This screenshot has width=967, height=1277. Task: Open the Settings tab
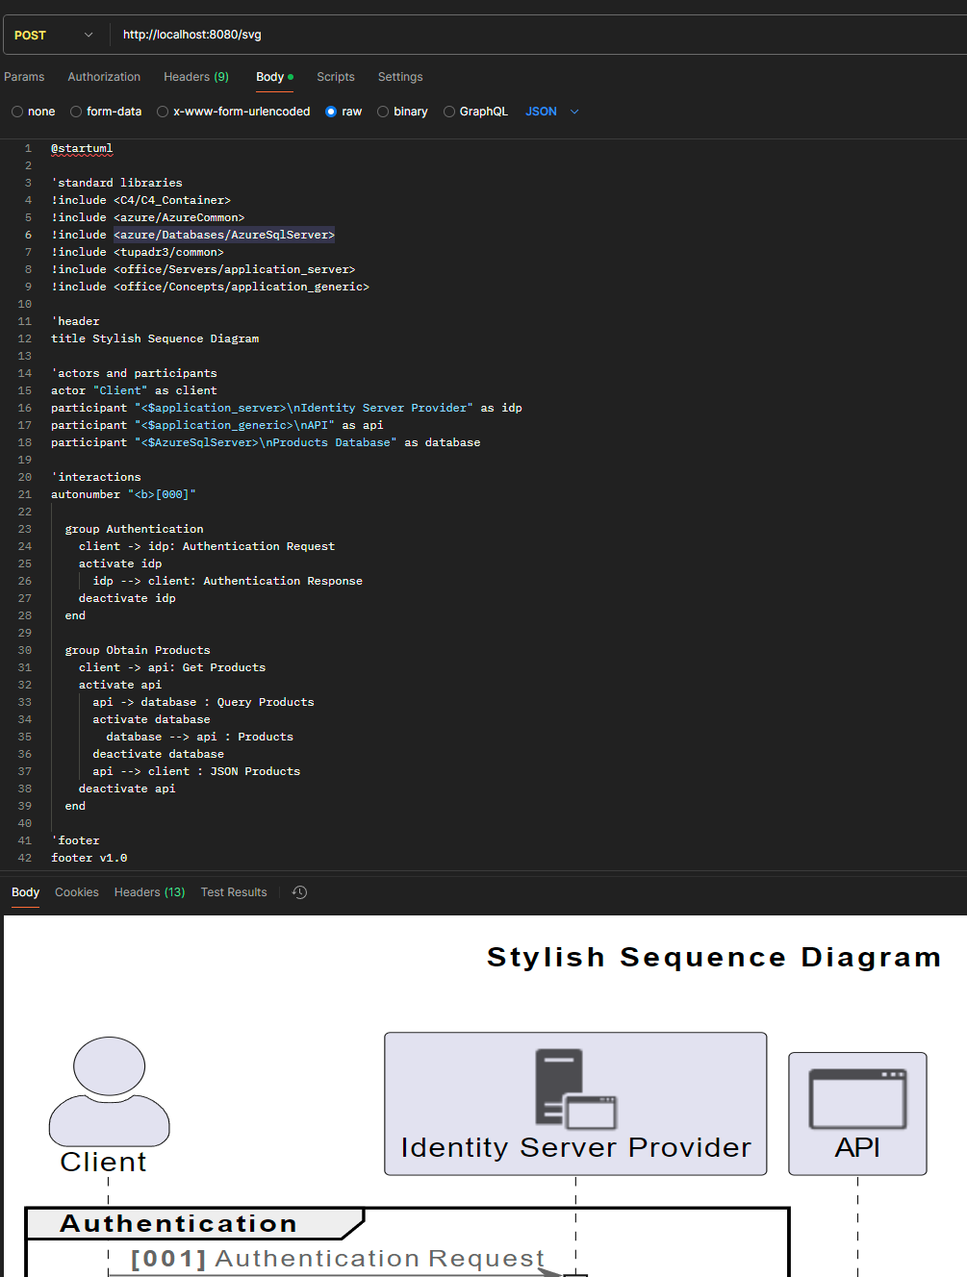tap(400, 77)
